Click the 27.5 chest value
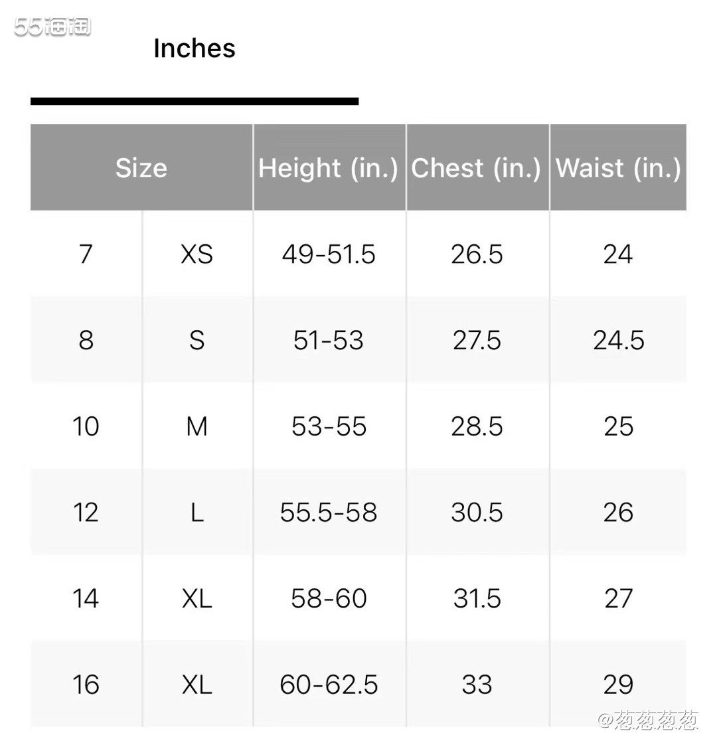 [477, 340]
